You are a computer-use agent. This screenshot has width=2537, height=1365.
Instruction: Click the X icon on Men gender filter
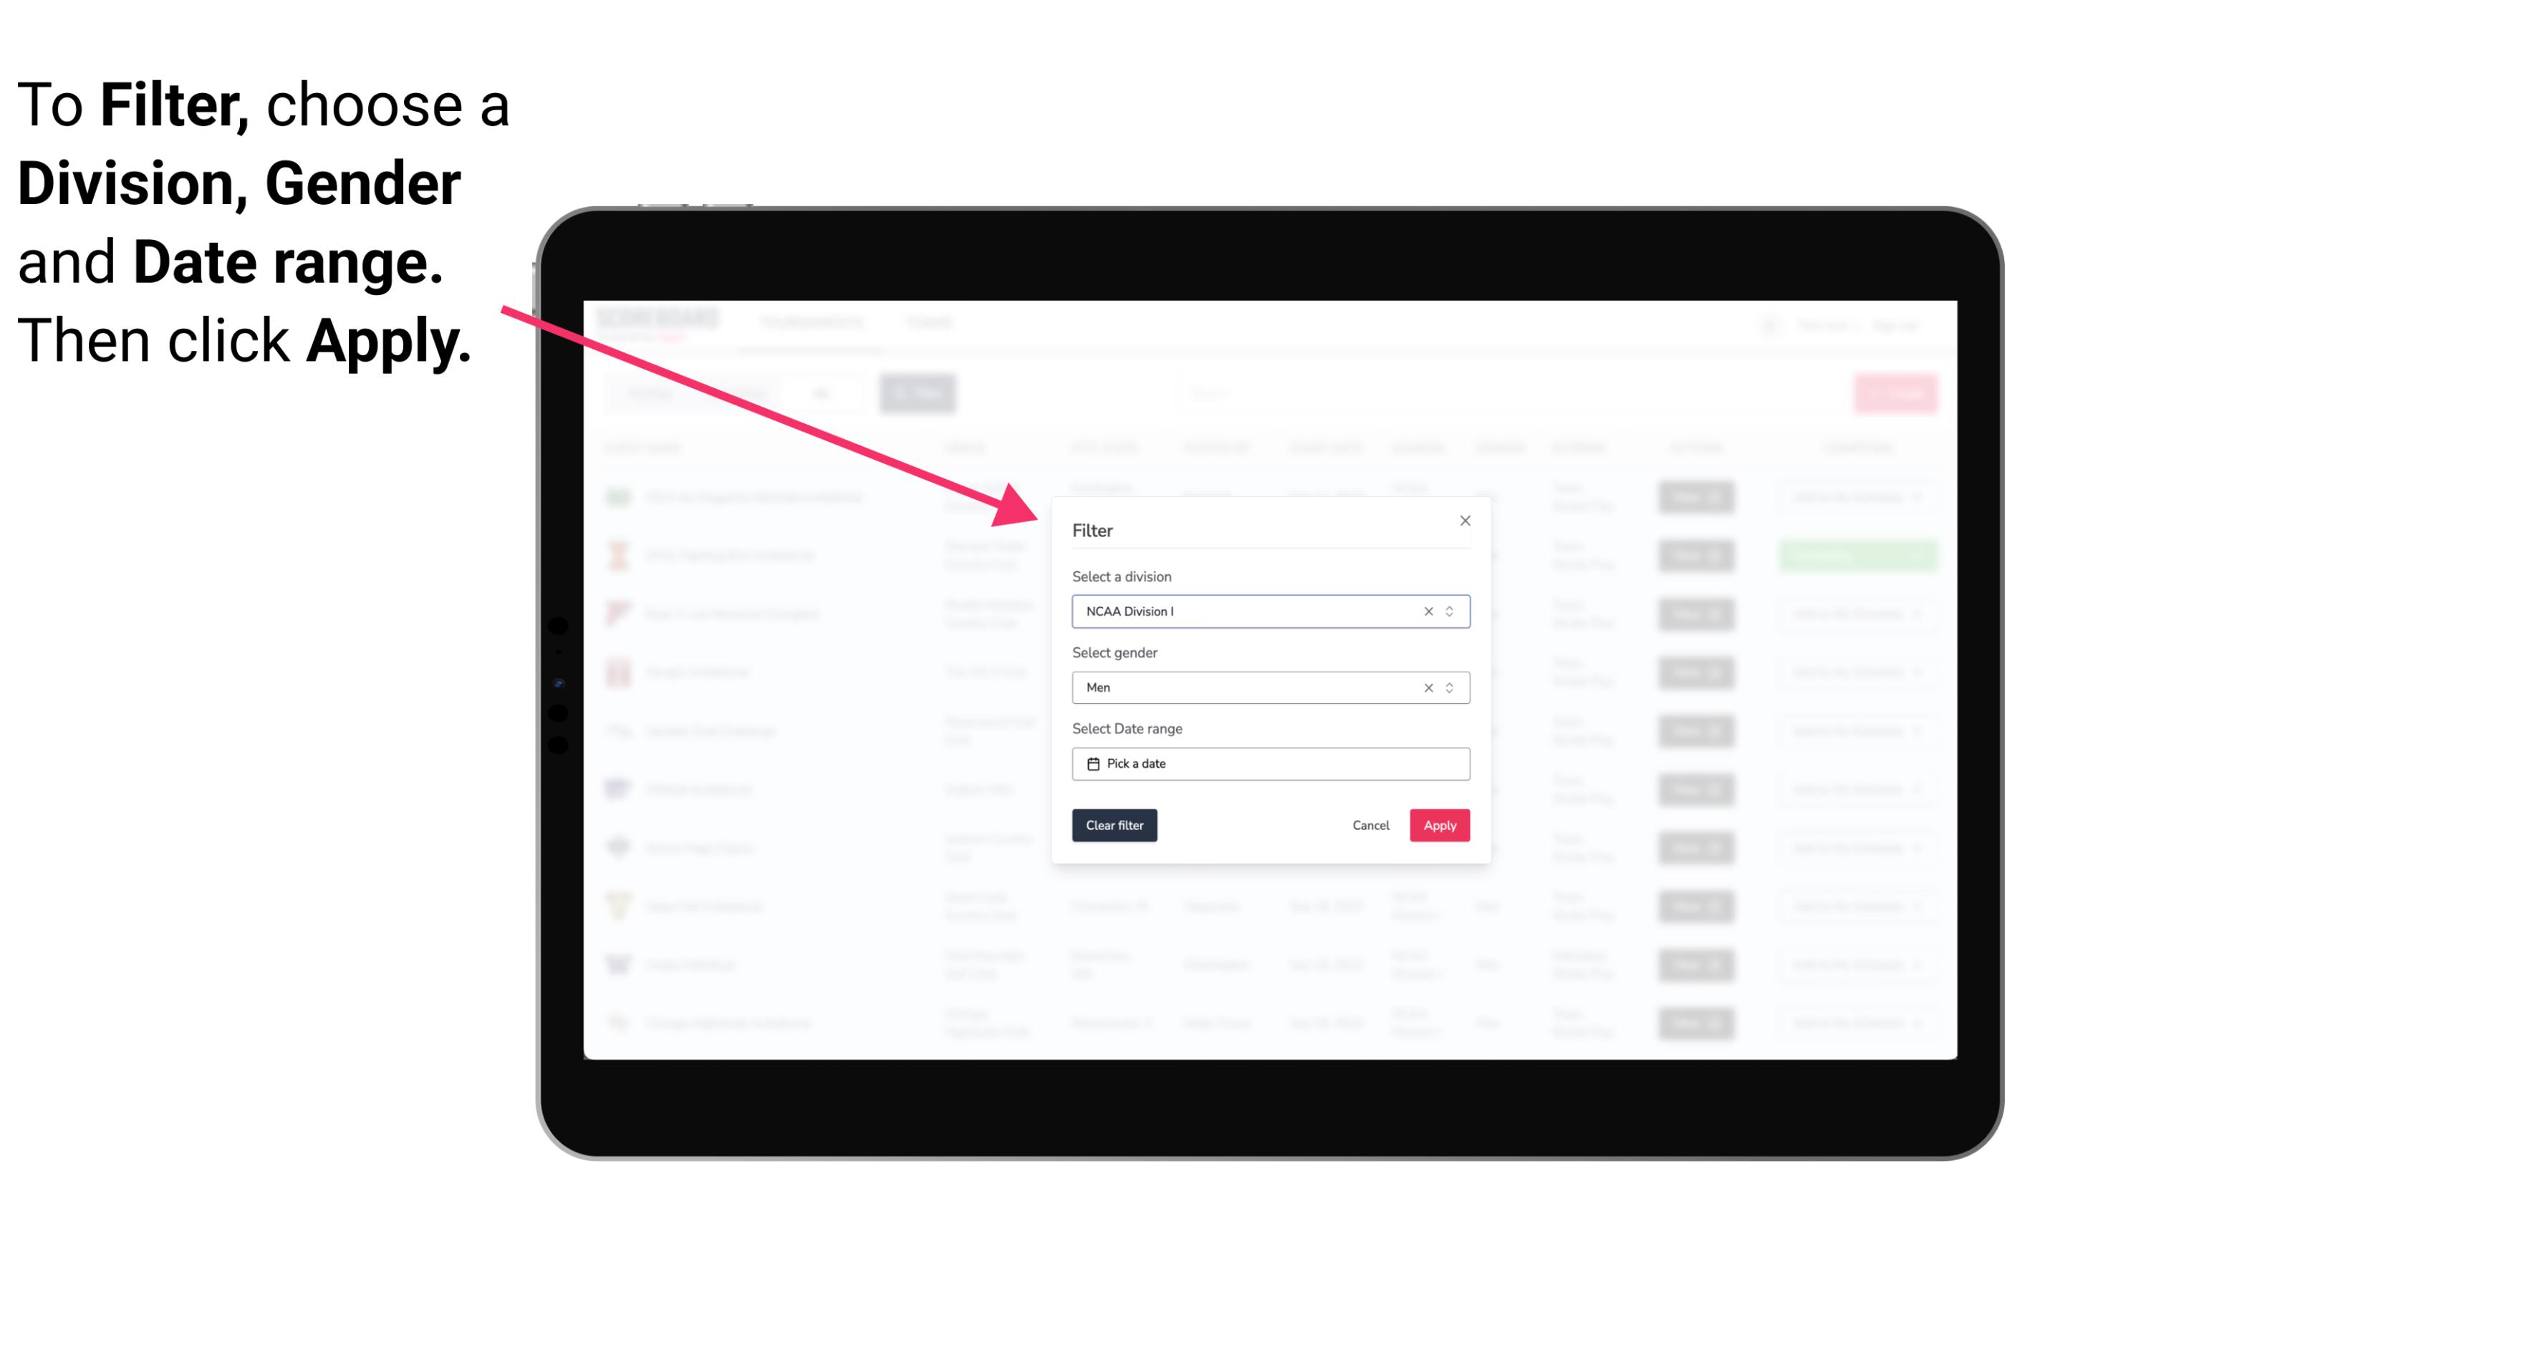pyautogui.click(x=1428, y=688)
